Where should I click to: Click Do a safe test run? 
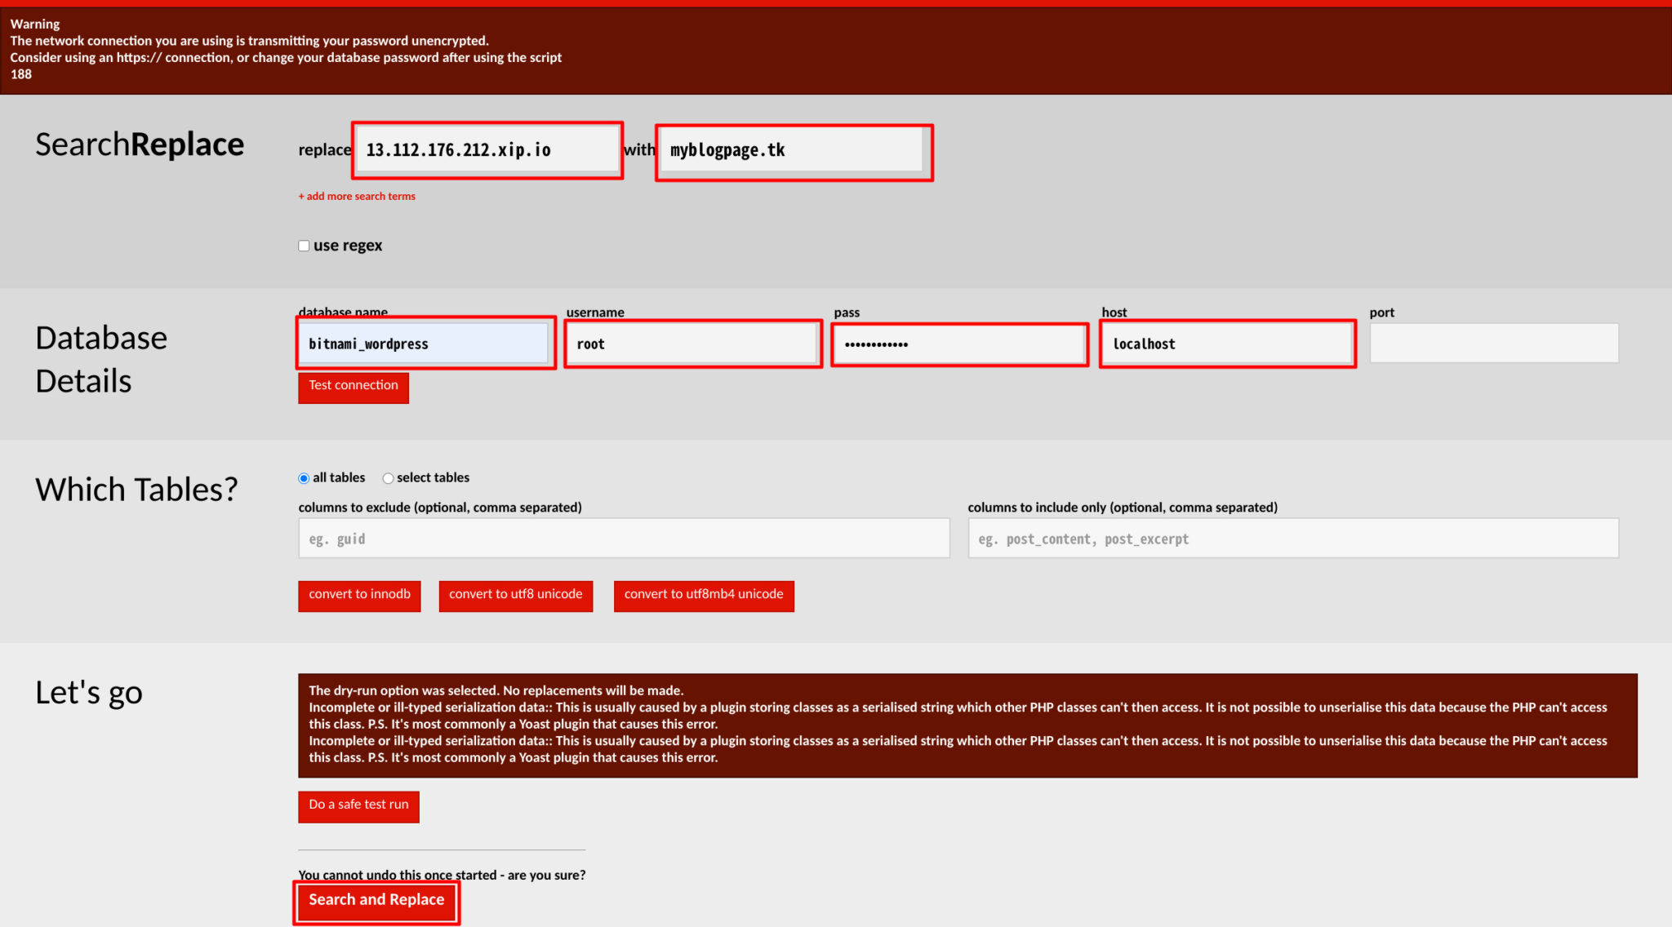[x=358, y=805]
